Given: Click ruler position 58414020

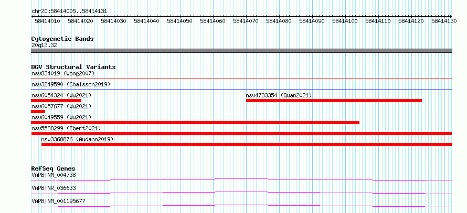Looking at the screenshot, I should pyautogui.click(x=80, y=21).
